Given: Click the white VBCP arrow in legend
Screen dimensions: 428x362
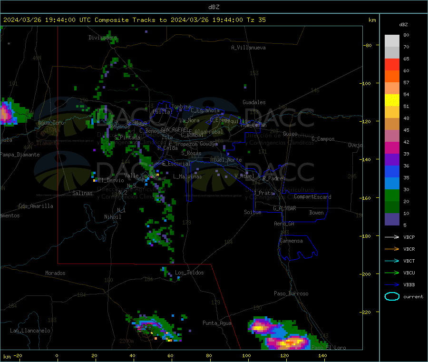Looking at the screenshot, I should pyautogui.click(x=392, y=237).
